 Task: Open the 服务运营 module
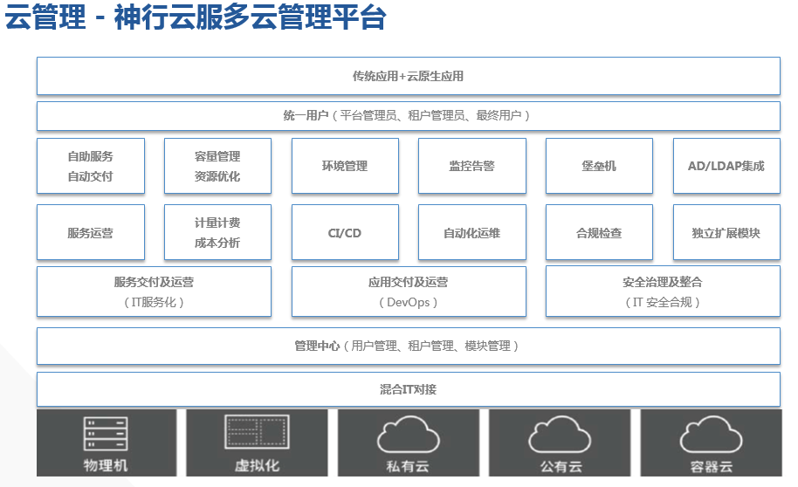tap(91, 233)
